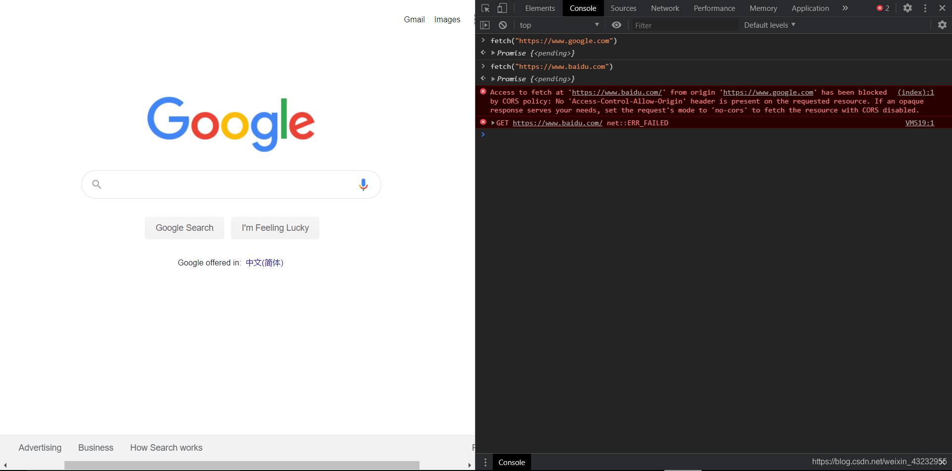Close the DevTools panel
This screenshot has height=471, width=952.
point(942,8)
